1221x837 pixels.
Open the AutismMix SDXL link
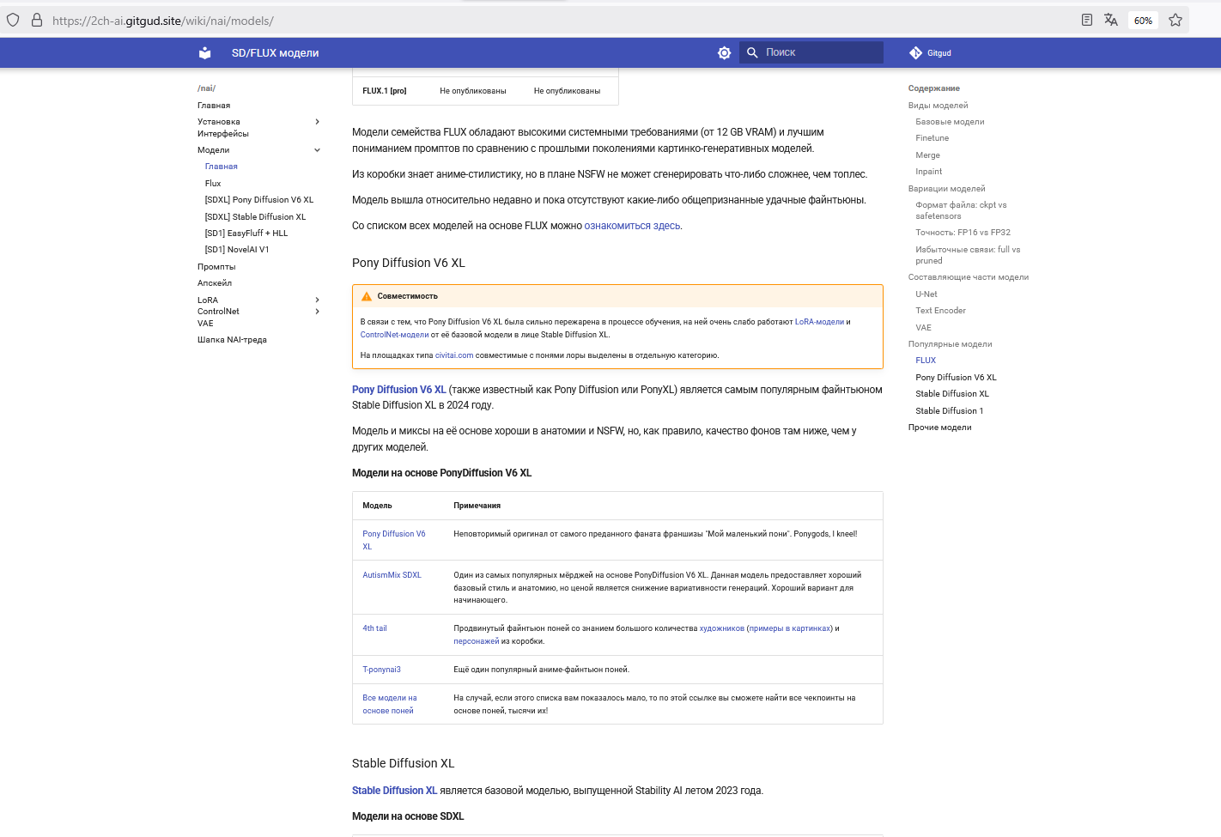[x=392, y=575]
